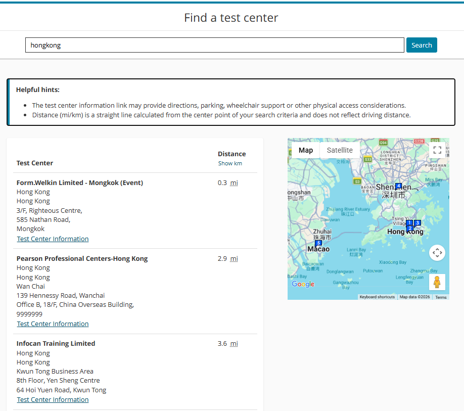Open Form.Welkin Mongkok Test Center Information link
Viewport: 464px width, 411px height.
click(53, 239)
